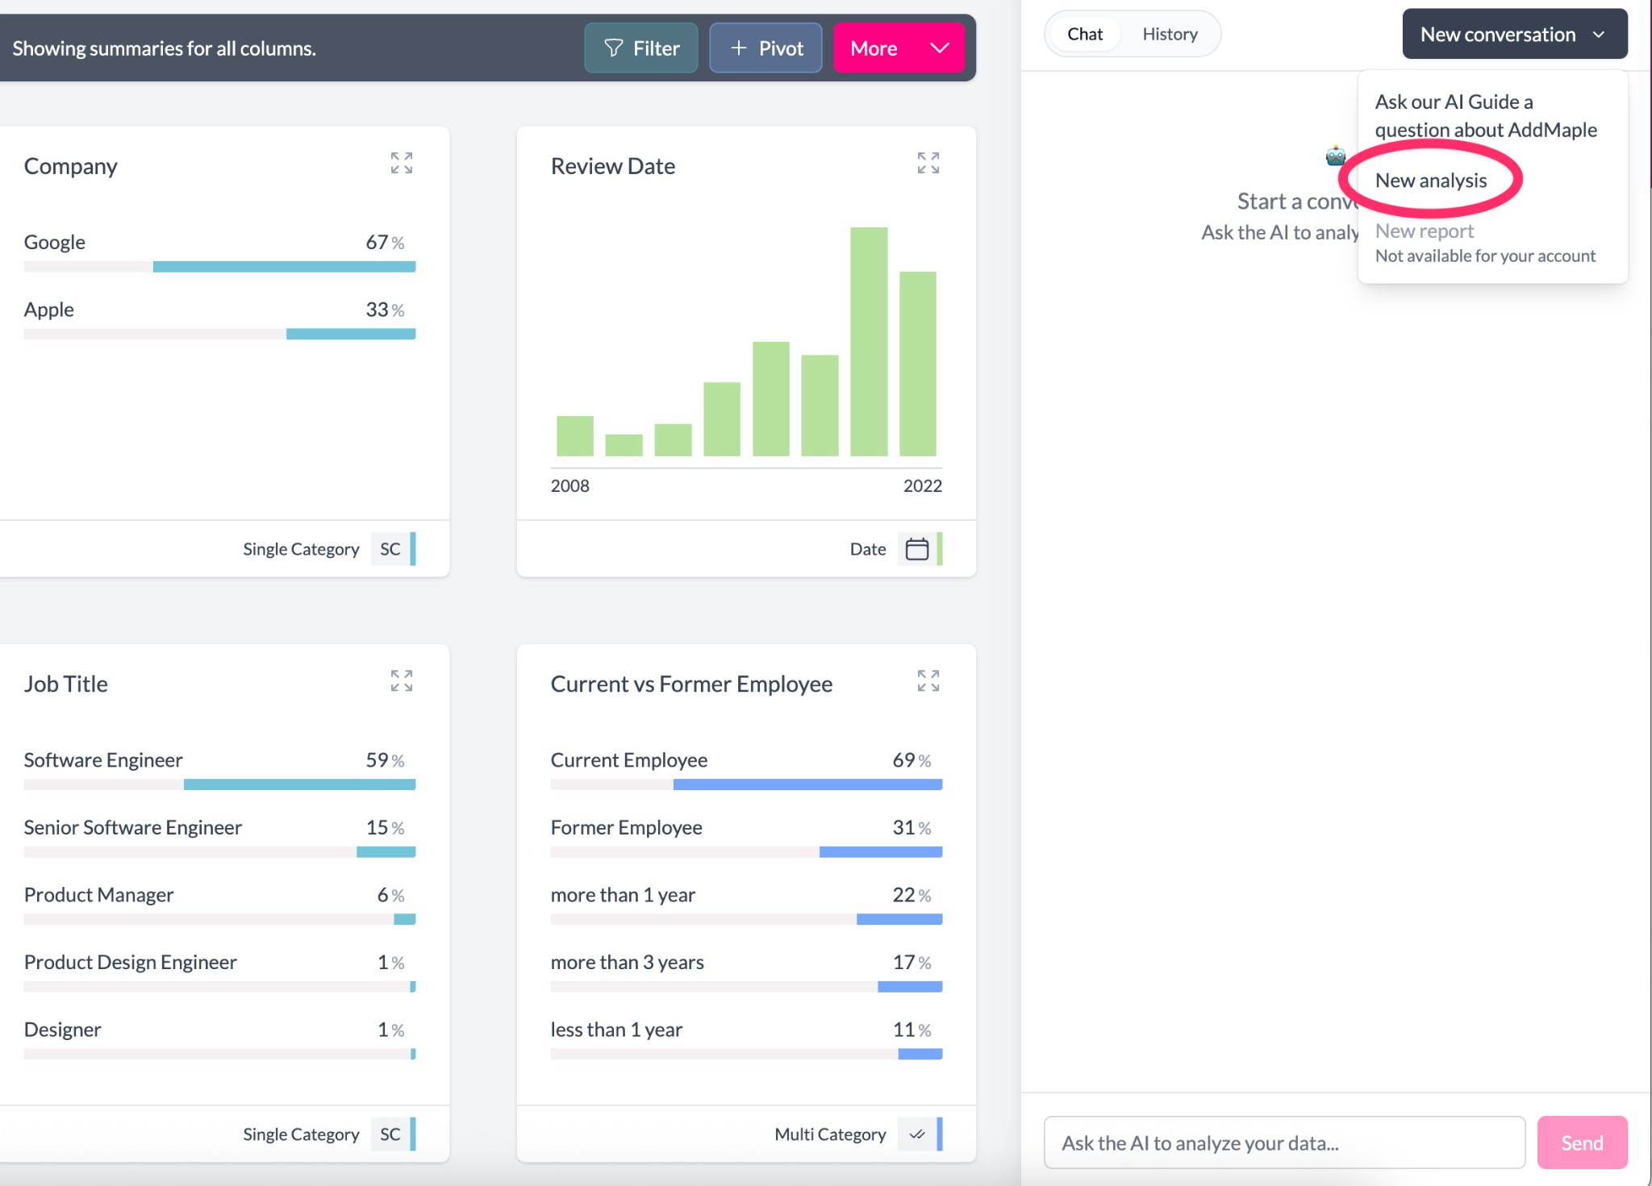The image size is (1652, 1186).
Task: Expand the Current vs Former Employee card
Action: 928,681
